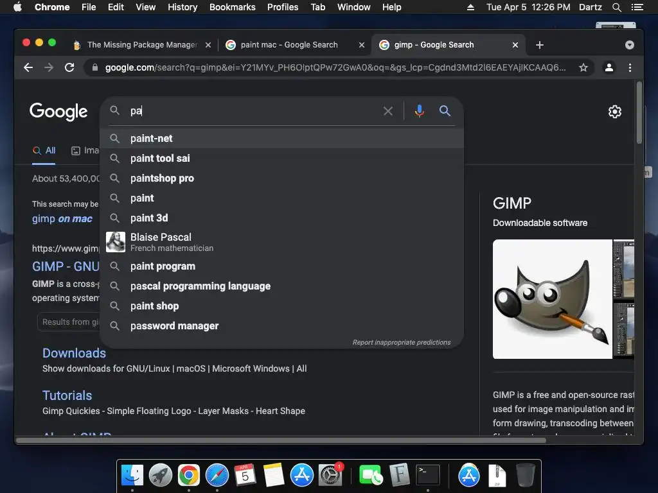Pick the plain paint suggestion
658x493 pixels.
click(x=282, y=198)
